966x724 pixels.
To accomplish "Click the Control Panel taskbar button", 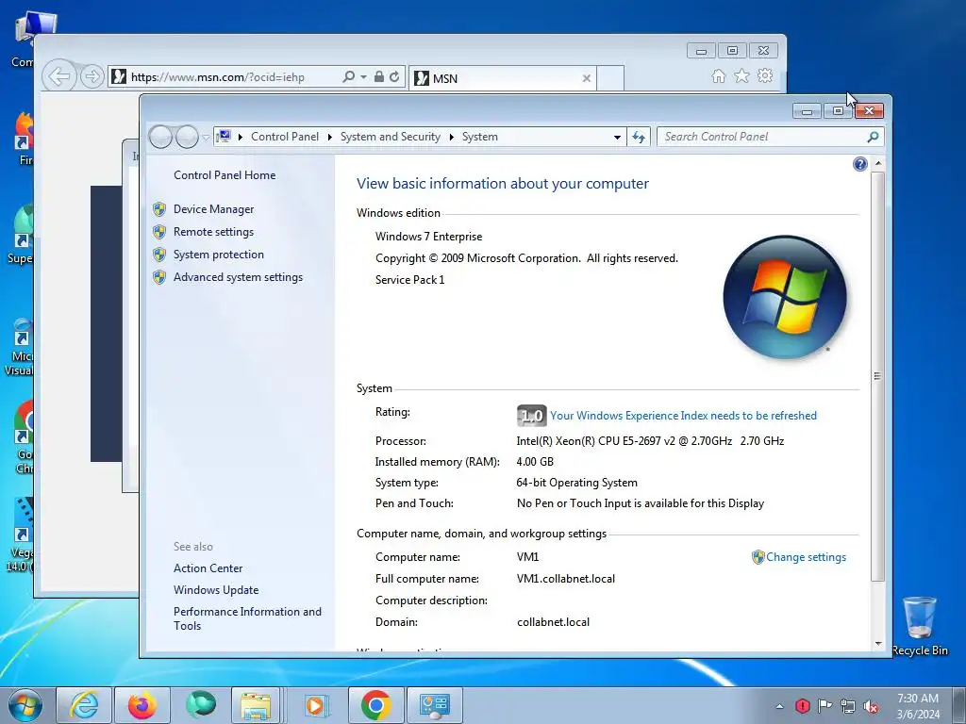I will (435, 705).
